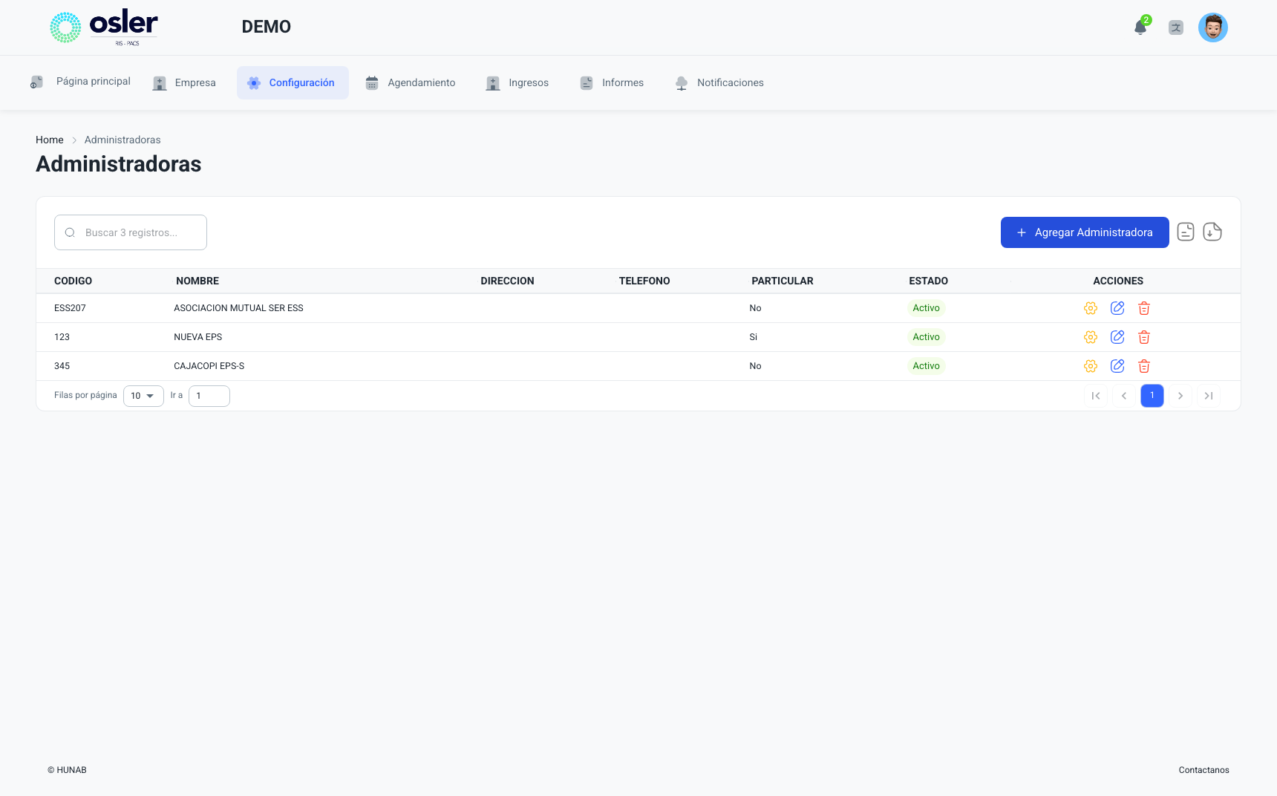Open the Ingresos menu
Screen dimensions: 1277x796
[x=517, y=82]
